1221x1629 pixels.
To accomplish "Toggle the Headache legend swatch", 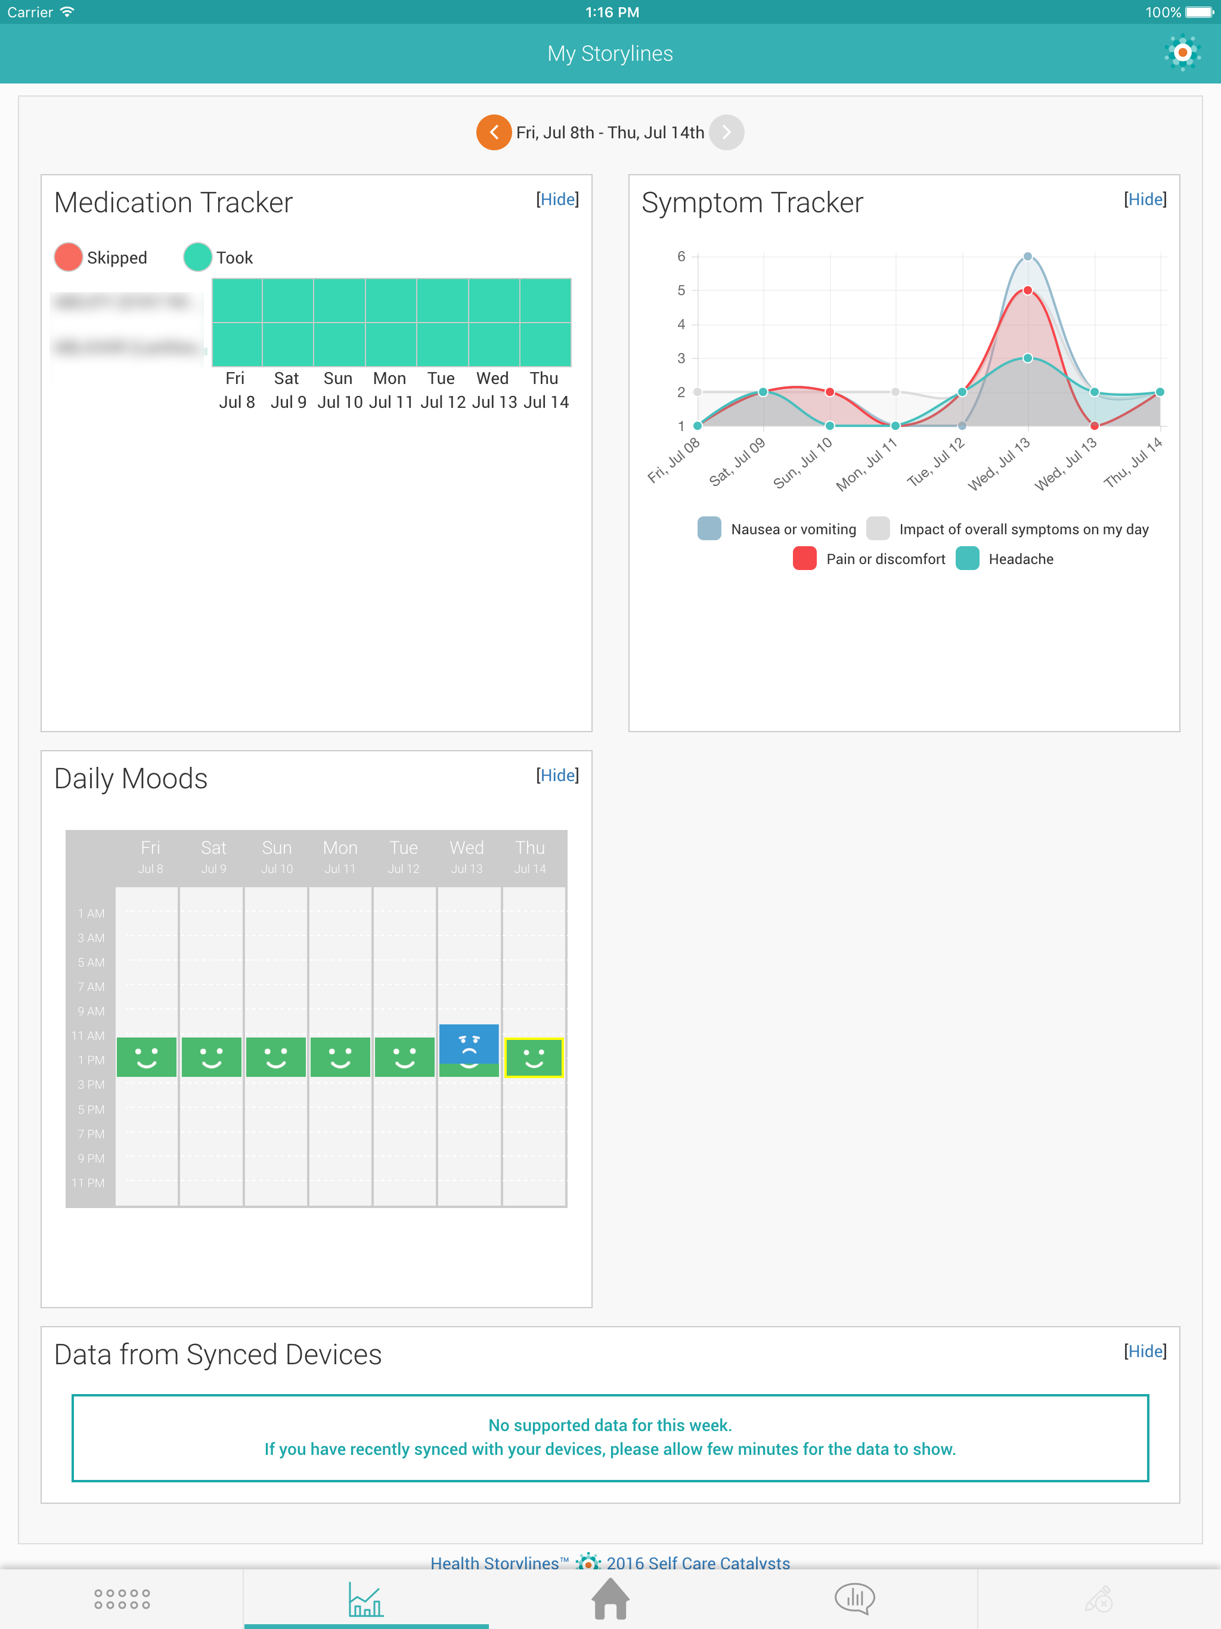I will click(x=967, y=559).
